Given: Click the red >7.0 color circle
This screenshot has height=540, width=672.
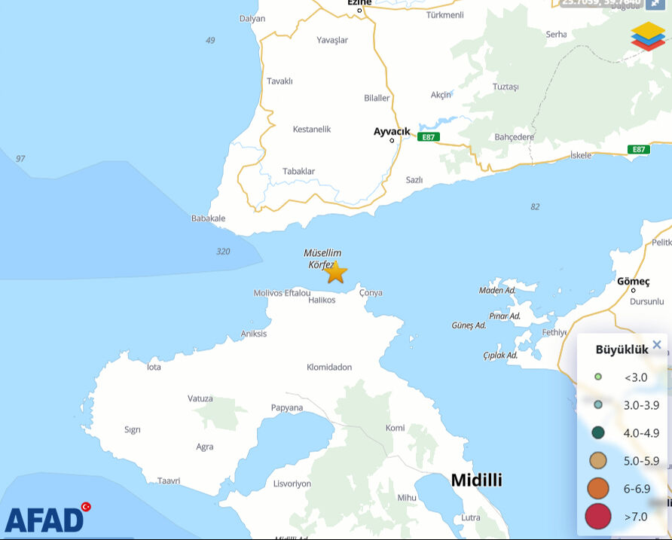Looking at the screenshot, I should click(599, 515).
